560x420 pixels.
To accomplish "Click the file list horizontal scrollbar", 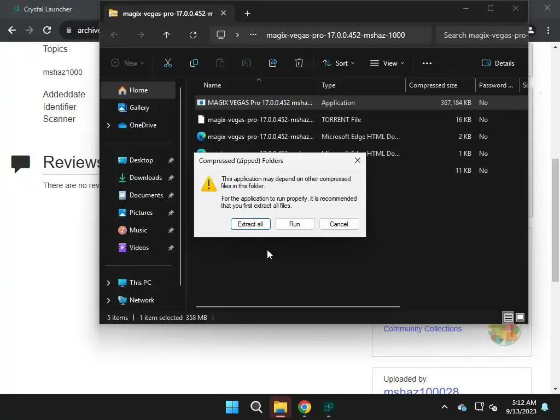I will pyautogui.click(x=298, y=307).
